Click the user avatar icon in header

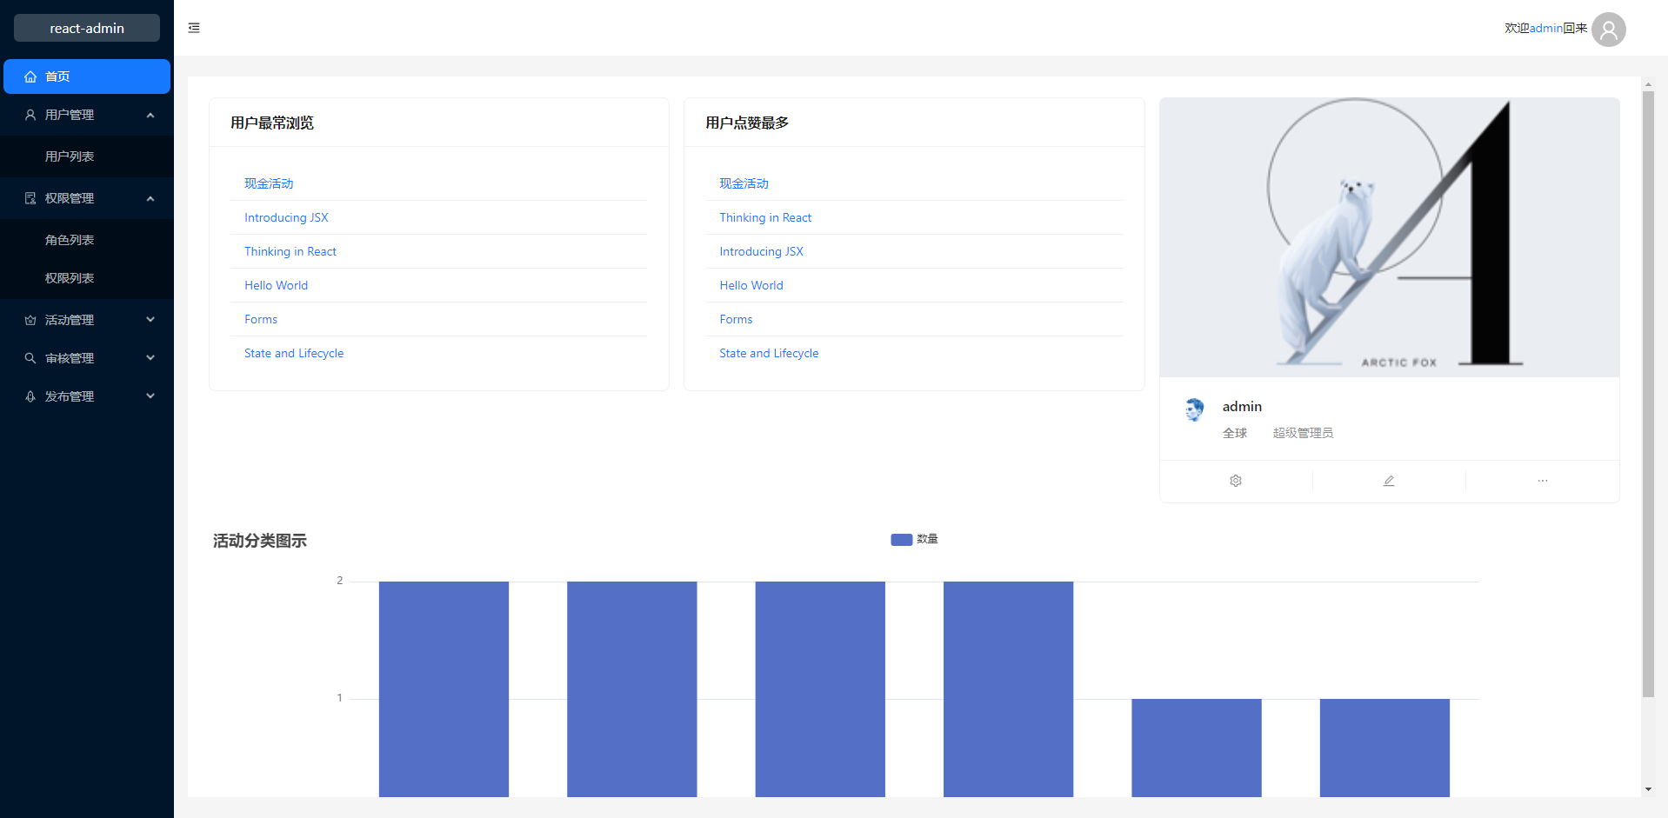point(1608,29)
